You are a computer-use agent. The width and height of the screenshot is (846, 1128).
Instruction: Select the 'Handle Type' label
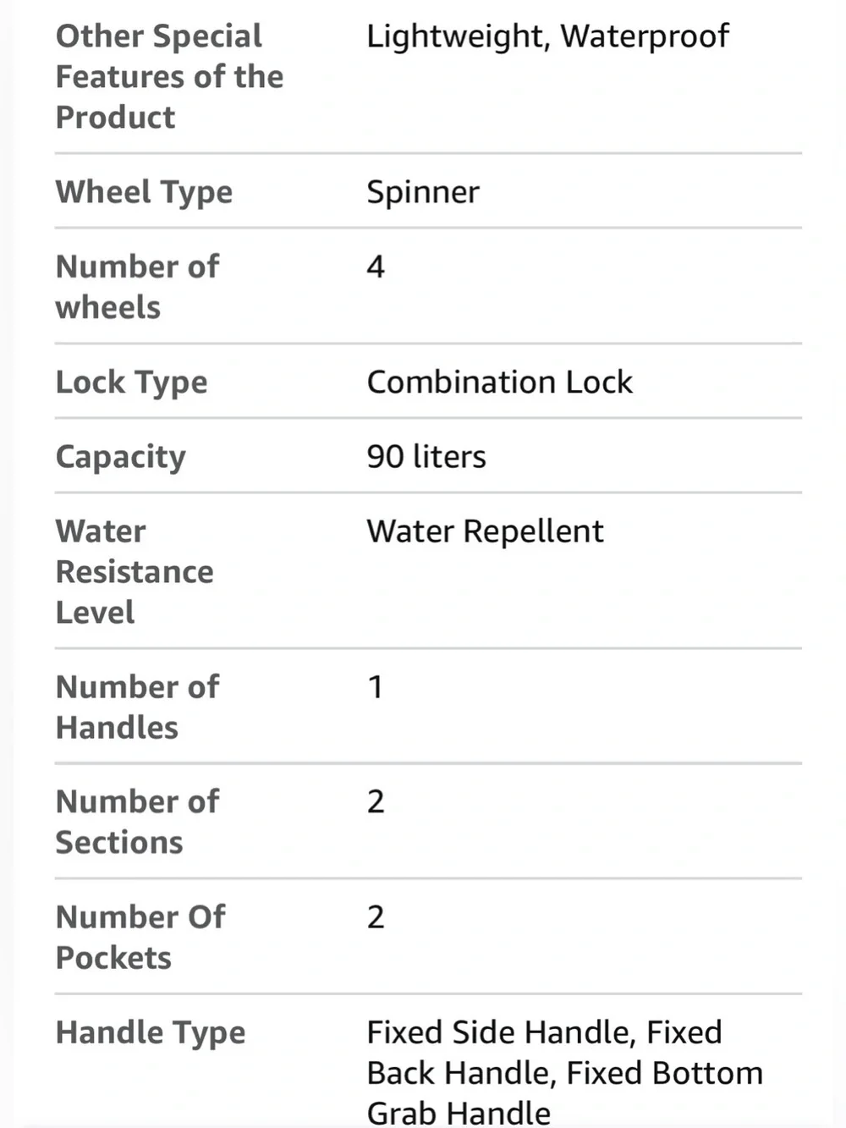point(151,1032)
